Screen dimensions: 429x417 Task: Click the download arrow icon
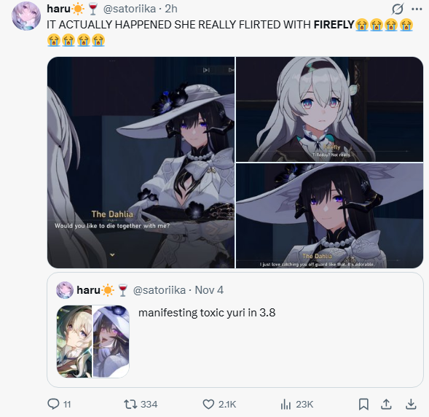(411, 404)
